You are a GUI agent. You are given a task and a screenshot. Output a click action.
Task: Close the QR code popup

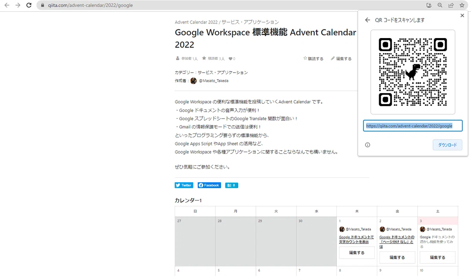[x=462, y=15]
